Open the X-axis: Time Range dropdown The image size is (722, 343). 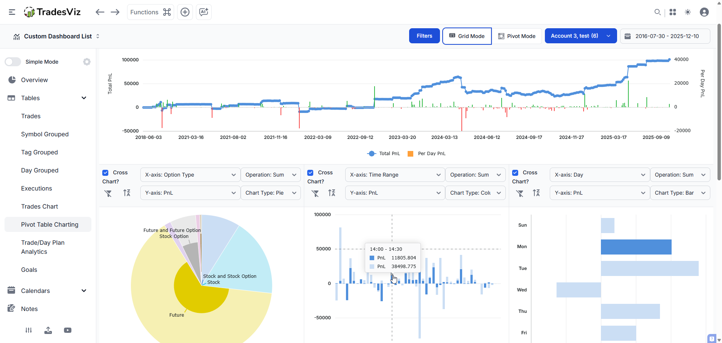tap(395, 175)
